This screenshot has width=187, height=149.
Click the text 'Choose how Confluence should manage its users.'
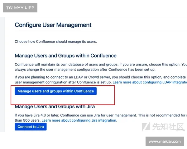[x=56, y=42]
